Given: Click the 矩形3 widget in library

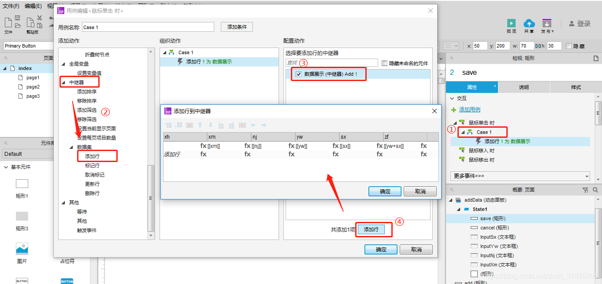Looking at the screenshot, I should coord(22,216).
